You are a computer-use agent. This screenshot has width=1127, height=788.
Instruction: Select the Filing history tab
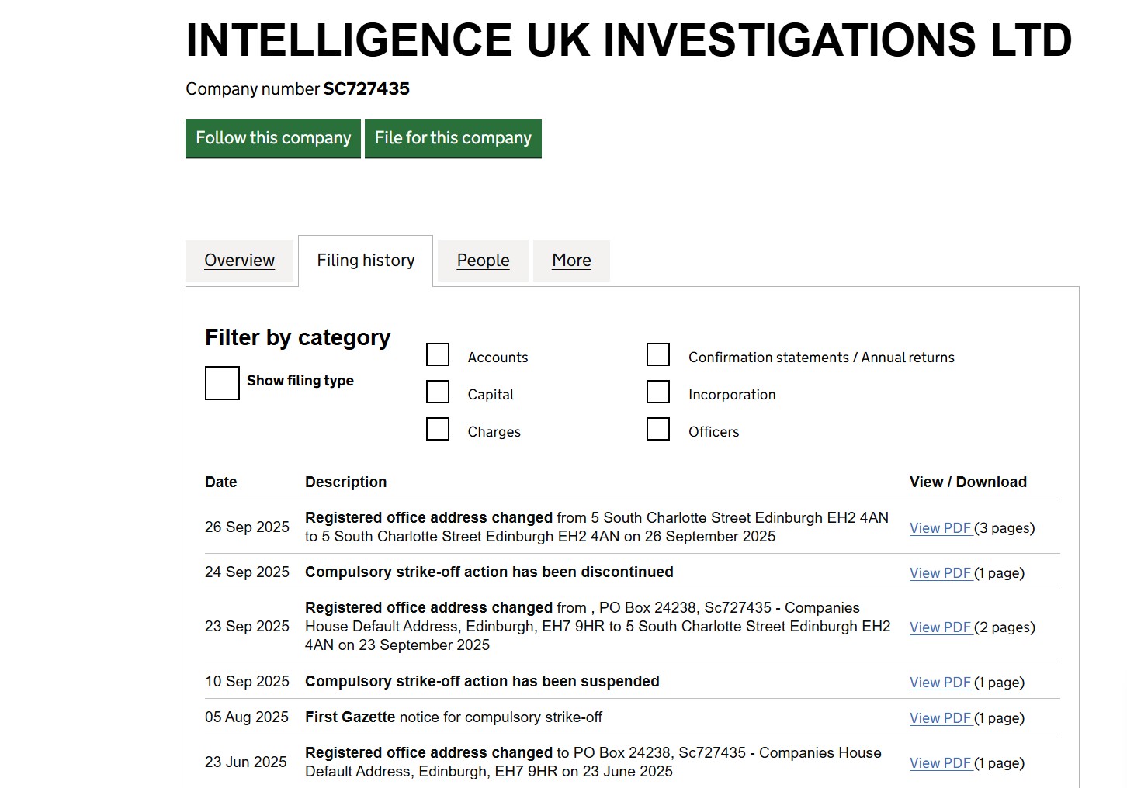pyautogui.click(x=365, y=260)
